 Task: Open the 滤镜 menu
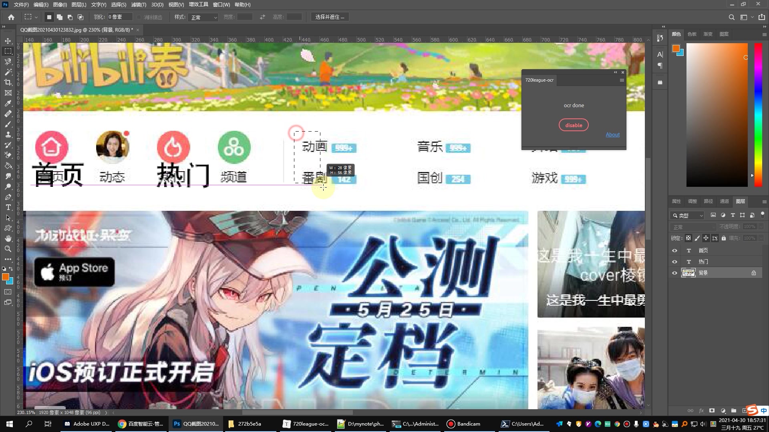(x=138, y=4)
